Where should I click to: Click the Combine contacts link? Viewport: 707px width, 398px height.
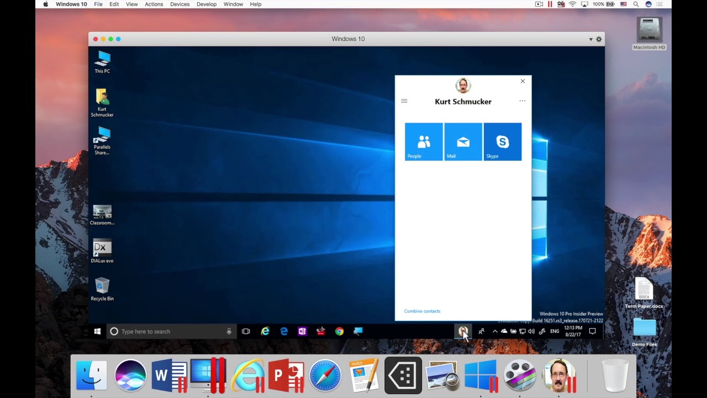[422, 311]
